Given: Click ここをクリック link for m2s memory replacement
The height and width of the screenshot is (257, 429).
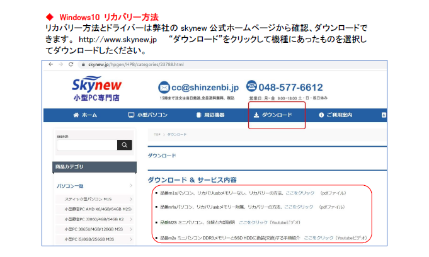Looking at the screenshot, I should 318,238.
